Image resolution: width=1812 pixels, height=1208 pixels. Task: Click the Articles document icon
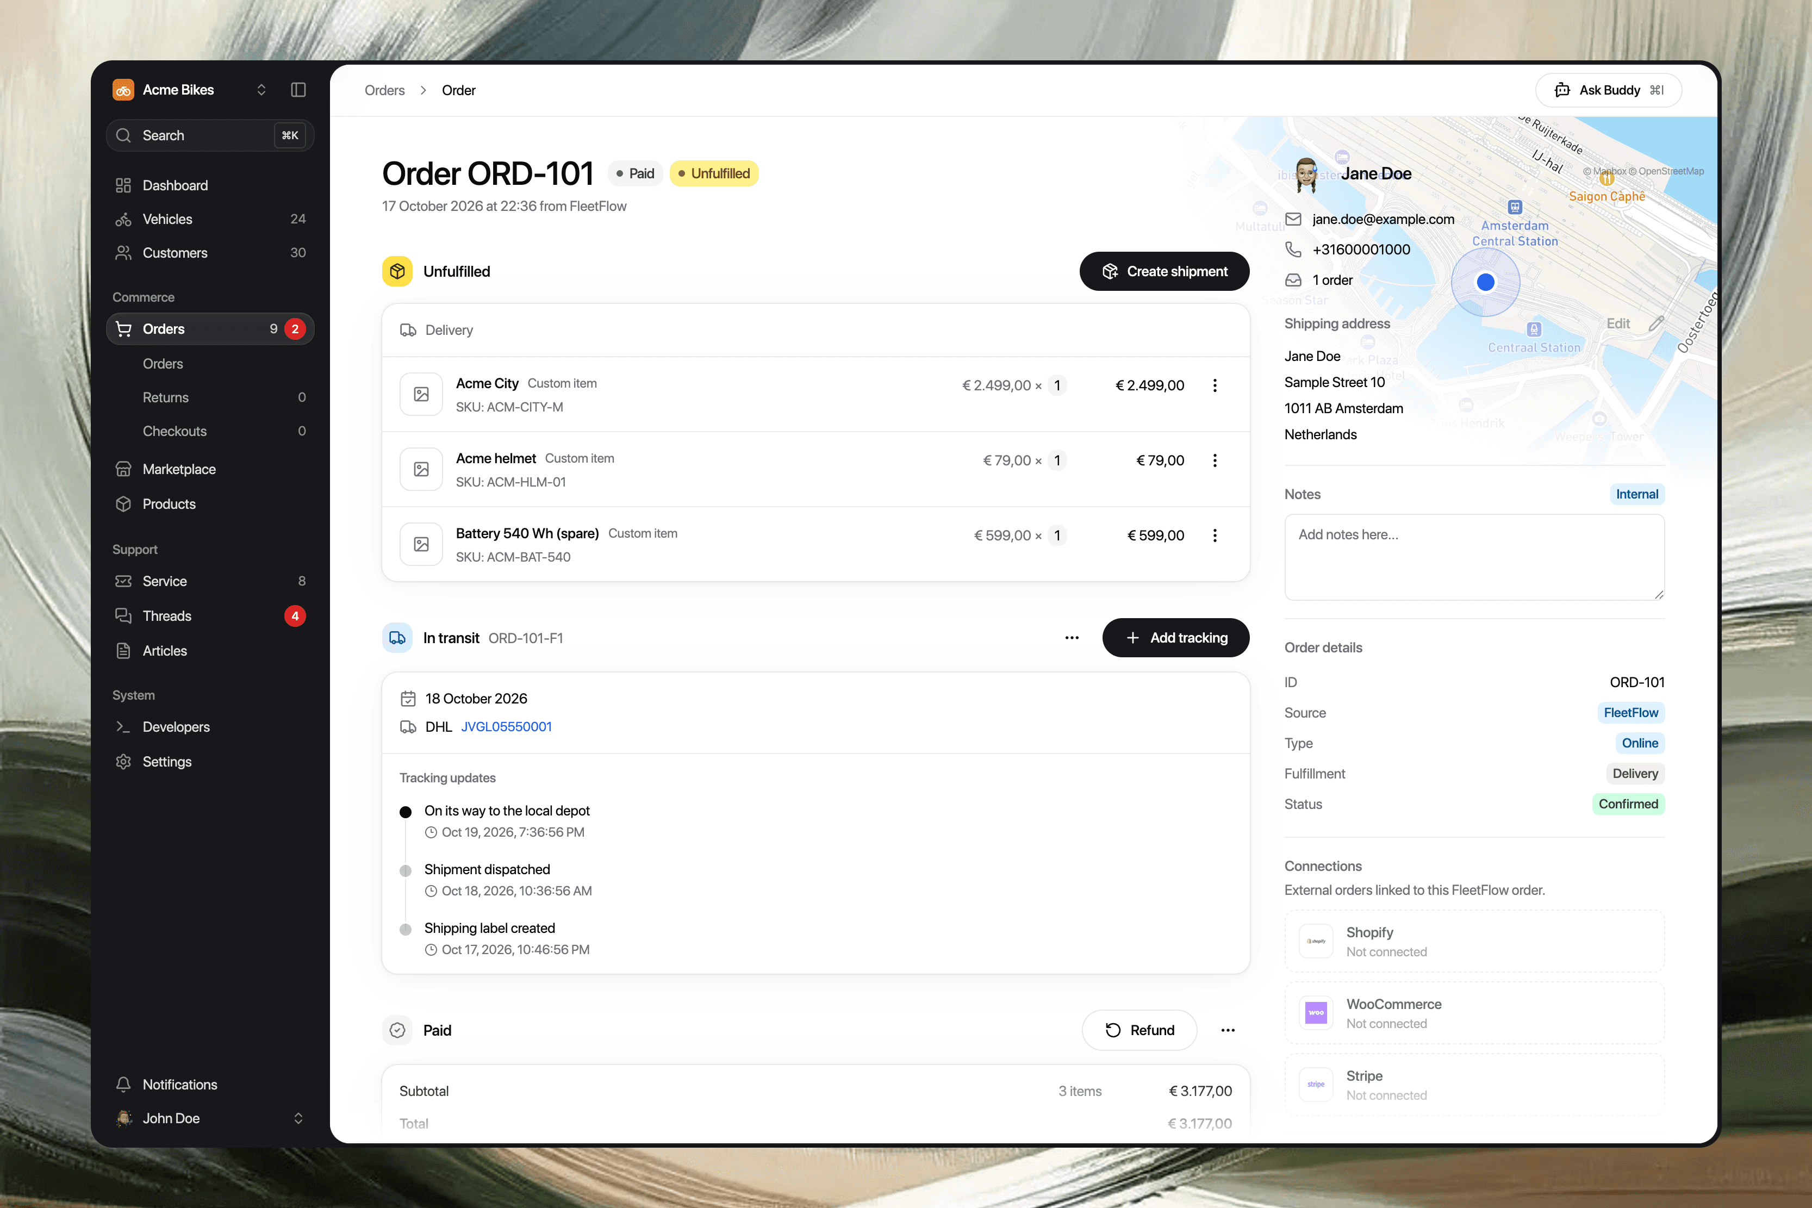tap(123, 651)
